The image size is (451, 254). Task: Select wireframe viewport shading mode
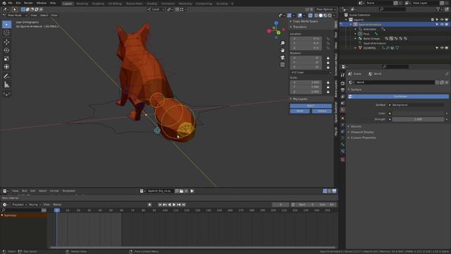pos(316,16)
